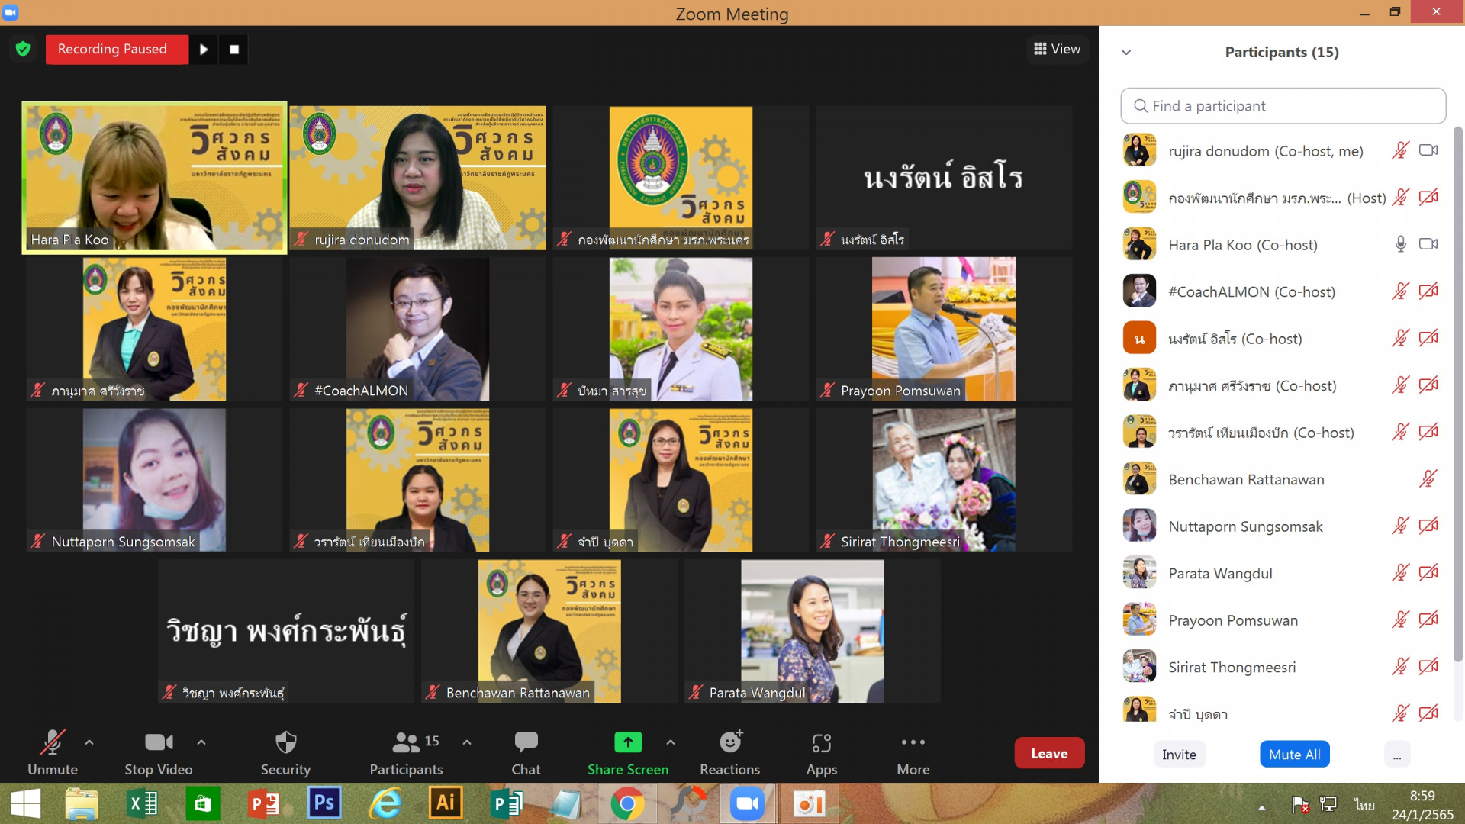1465x824 pixels.
Task: Open the Chat bubble icon
Action: pyautogui.click(x=526, y=742)
